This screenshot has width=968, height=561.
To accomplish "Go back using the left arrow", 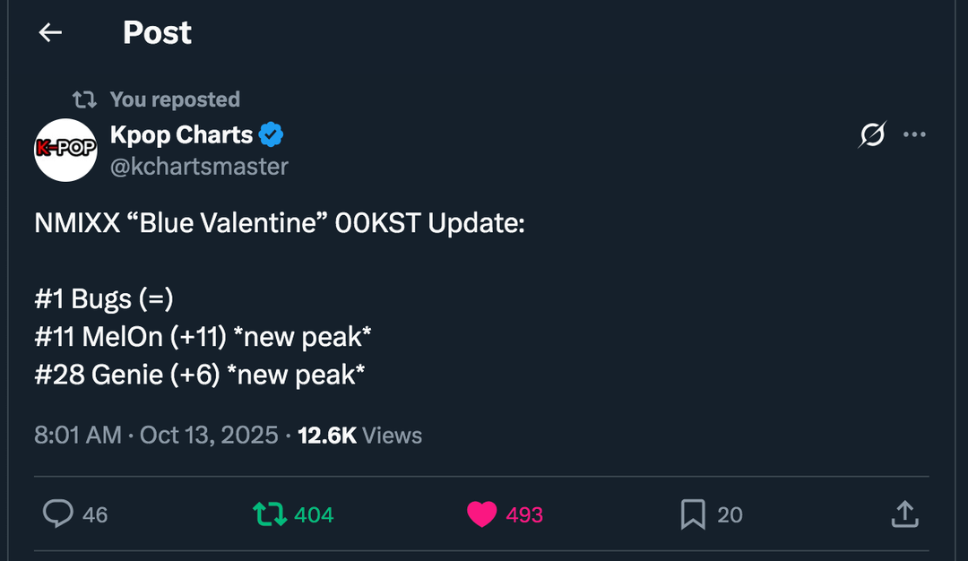I will click(50, 33).
